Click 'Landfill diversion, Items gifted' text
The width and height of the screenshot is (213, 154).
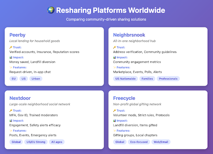pyautogui.click(x=135, y=125)
